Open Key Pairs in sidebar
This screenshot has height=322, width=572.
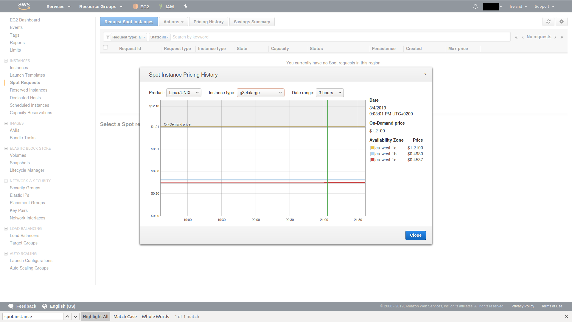[x=19, y=210]
